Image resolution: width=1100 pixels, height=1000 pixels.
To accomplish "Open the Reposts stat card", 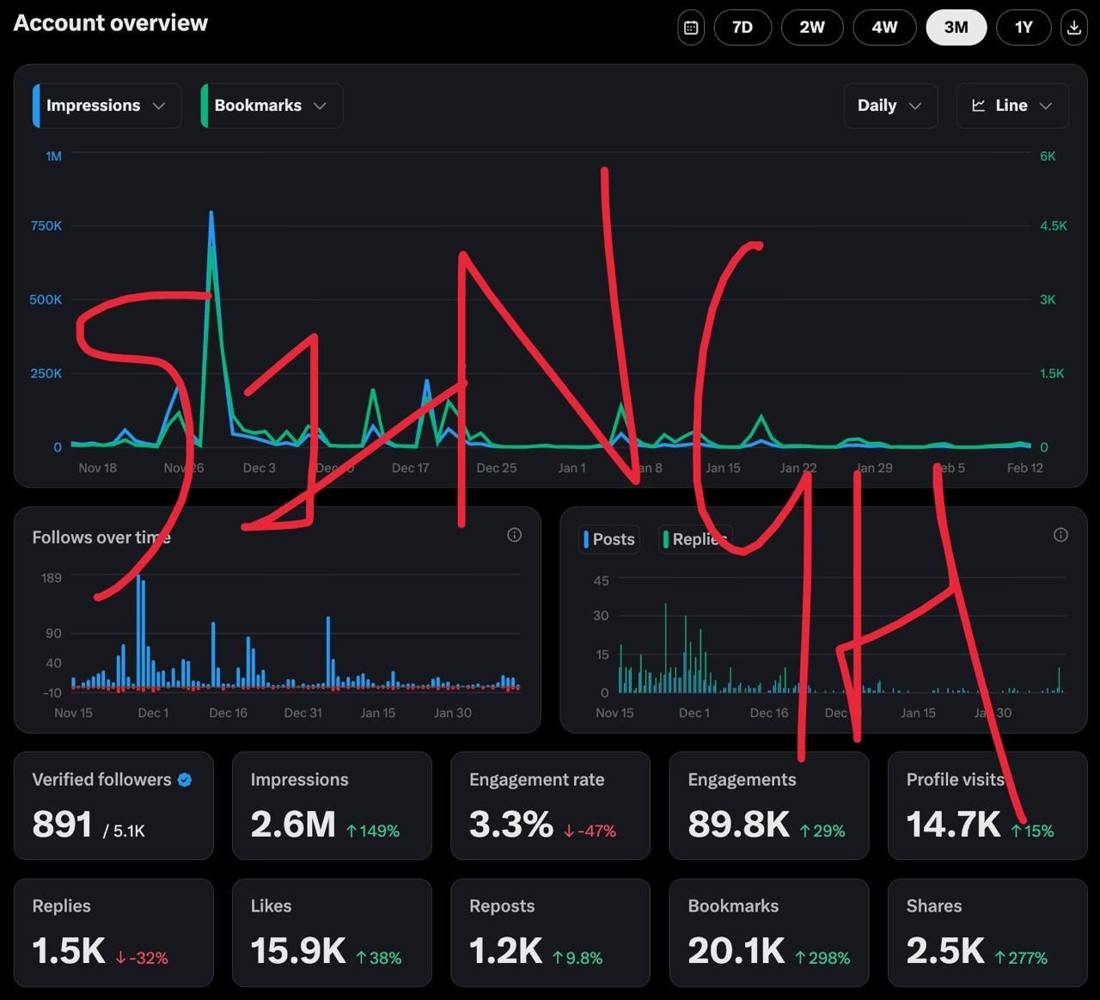I will 550,932.
